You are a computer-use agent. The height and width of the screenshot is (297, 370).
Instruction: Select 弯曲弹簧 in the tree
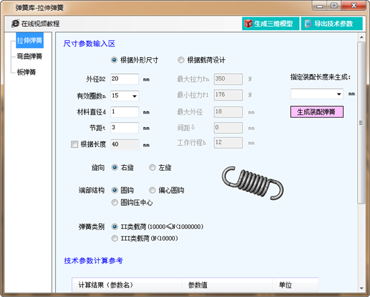click(x=30, y=56)
